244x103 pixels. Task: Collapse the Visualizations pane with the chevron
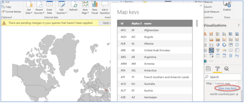tap(239, 25)
